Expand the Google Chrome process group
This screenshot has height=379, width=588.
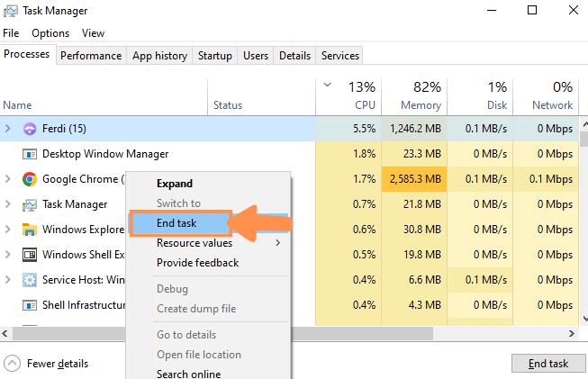[x=8, y=179]
